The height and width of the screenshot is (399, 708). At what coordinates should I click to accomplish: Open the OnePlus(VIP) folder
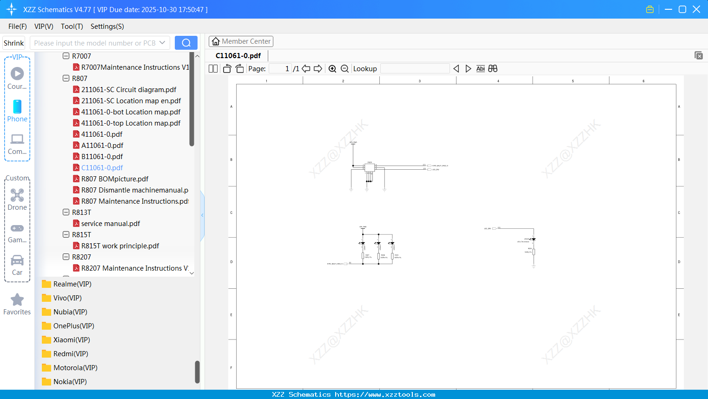74,326
